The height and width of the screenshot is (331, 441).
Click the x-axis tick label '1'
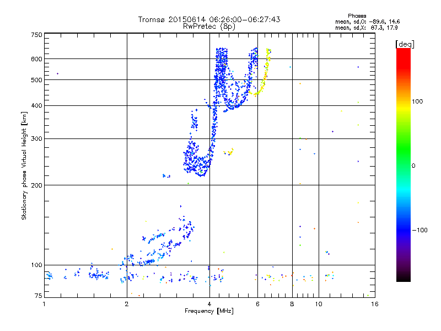(44, 304)
